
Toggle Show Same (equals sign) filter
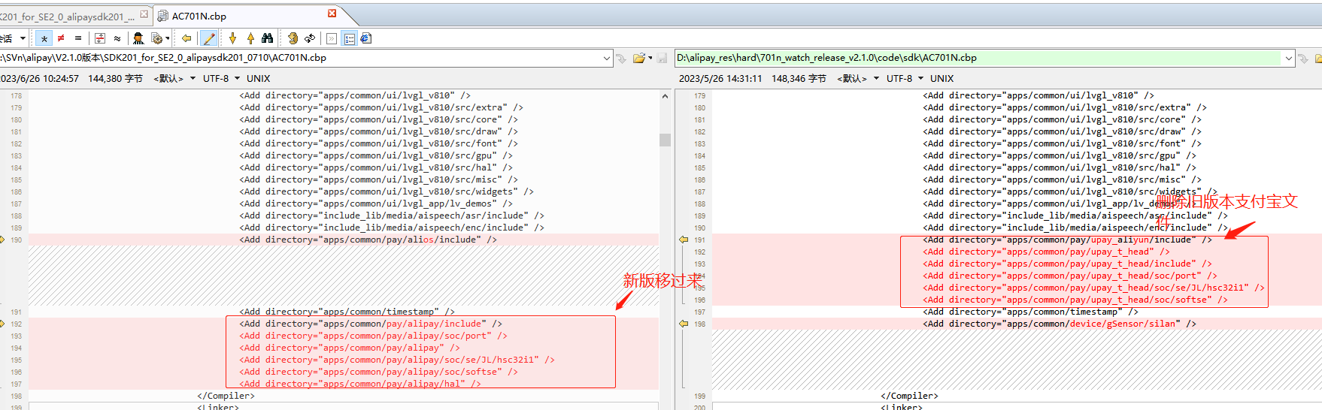tap(78, 38)
